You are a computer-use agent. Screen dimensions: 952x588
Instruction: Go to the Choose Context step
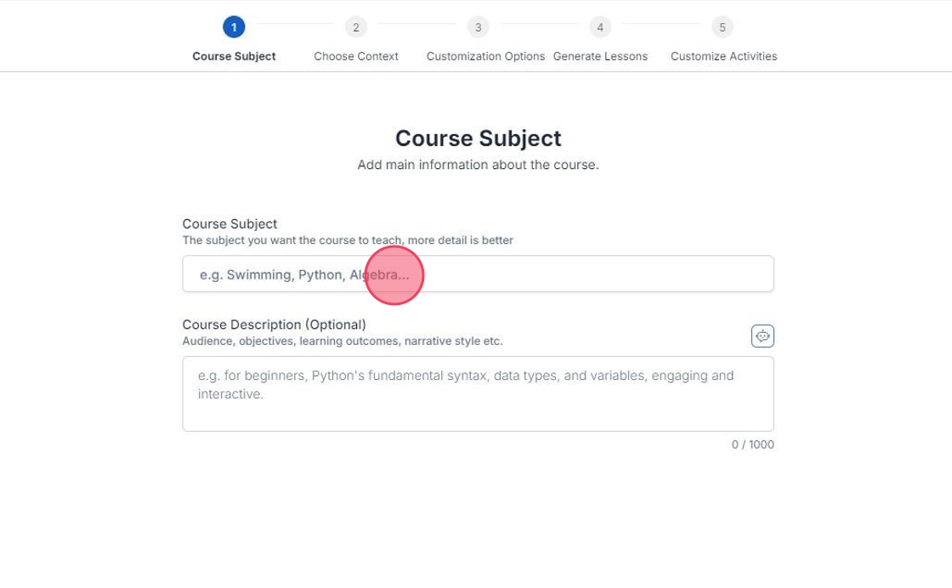click(355, 56)
